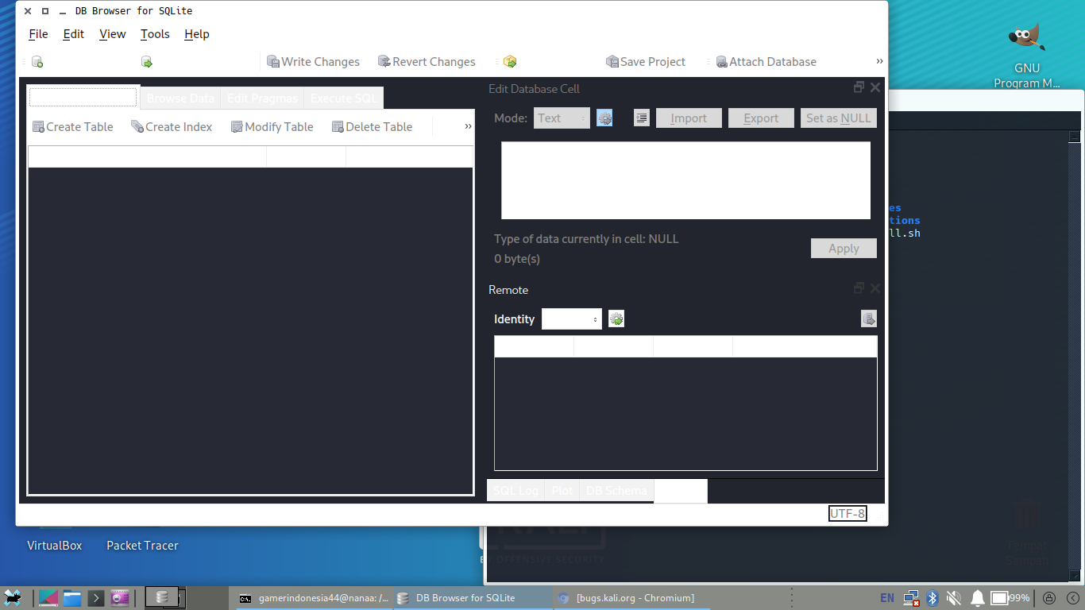Close the Remote panel

point(875,288)
